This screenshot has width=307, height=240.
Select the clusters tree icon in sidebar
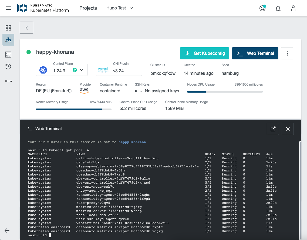click(x=8, y=40)
